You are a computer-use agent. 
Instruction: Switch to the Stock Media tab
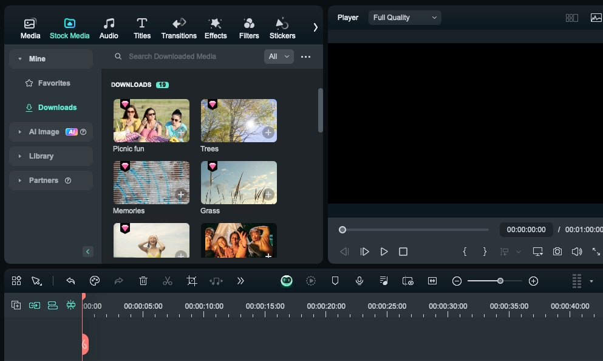[x=70, y=29]
